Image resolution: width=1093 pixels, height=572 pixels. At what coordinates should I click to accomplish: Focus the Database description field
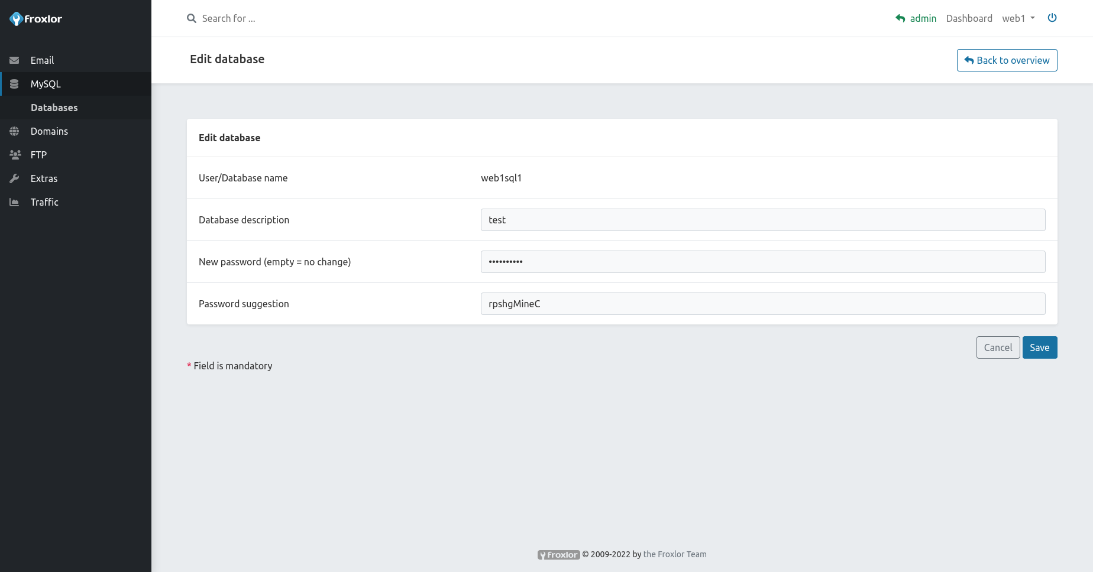(x=762, y=220)
